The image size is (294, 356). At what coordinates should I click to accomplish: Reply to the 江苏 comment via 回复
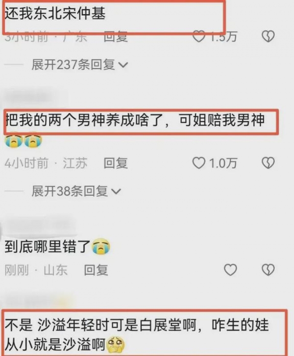(x=116, y=163)
